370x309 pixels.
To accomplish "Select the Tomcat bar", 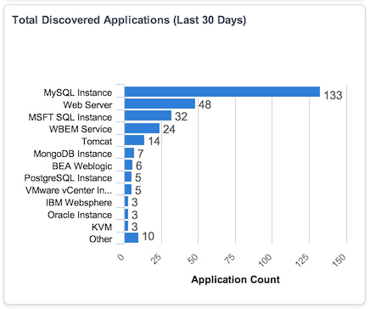I will click(134, 140).
